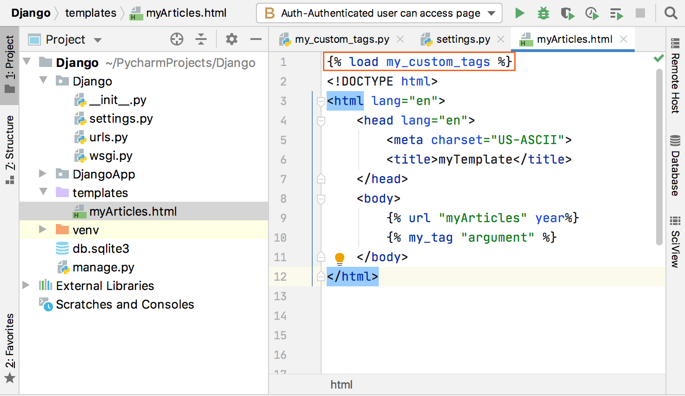Expand the DjangoApp folder
685x396 pixels.
pos(42,174)
